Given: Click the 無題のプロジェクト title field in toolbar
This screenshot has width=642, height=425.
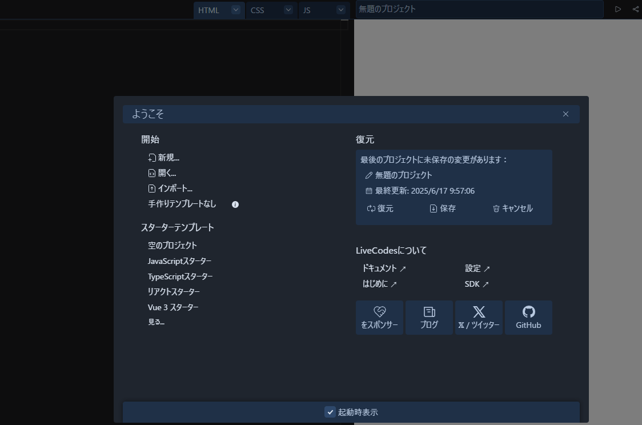Looking at the screenshot, I should (x=479, y=9).
